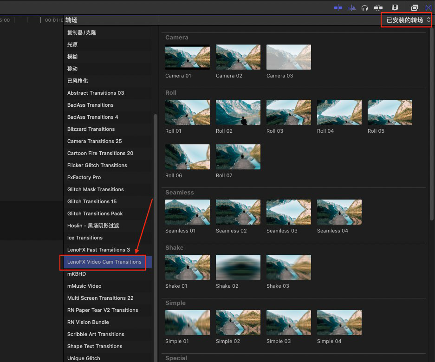Select Glitch Mask Transitions category
Image resolution: width=435 pixels, height=362 pixels.
108,189
